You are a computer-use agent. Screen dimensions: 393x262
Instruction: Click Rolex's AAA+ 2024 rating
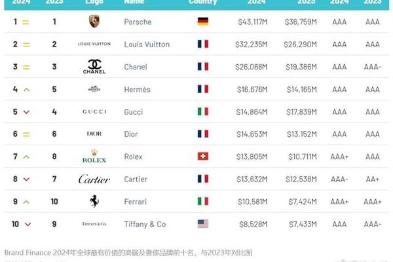pyautogui.click(x=339, y=157)
